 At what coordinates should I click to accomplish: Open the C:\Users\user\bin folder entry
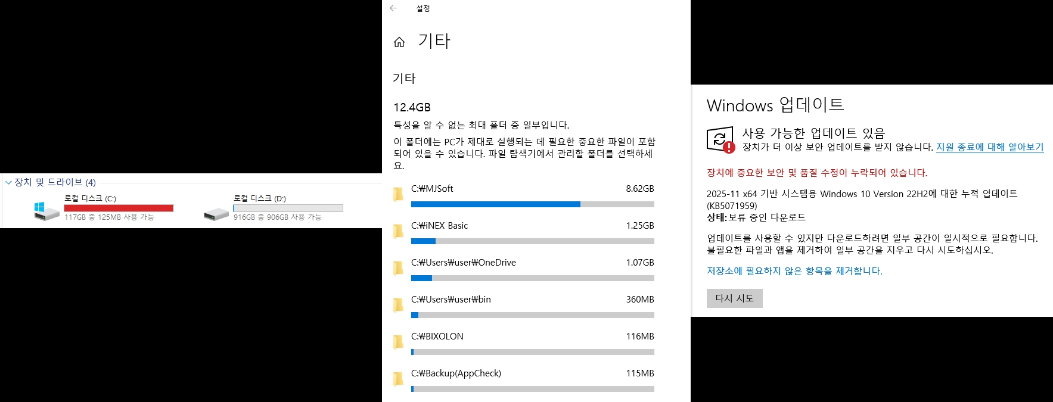click(x=451, y=300)
